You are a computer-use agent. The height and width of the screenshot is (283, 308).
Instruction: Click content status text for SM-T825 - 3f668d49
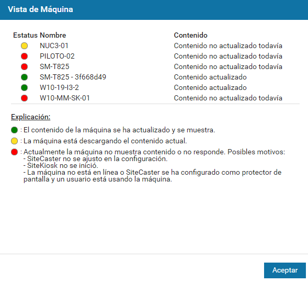210,77
